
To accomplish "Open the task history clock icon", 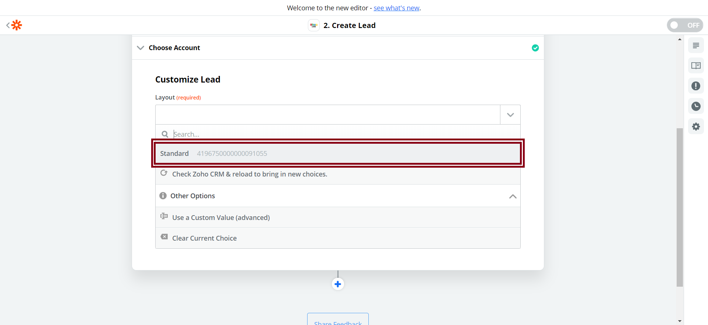I will pos(695,106).
